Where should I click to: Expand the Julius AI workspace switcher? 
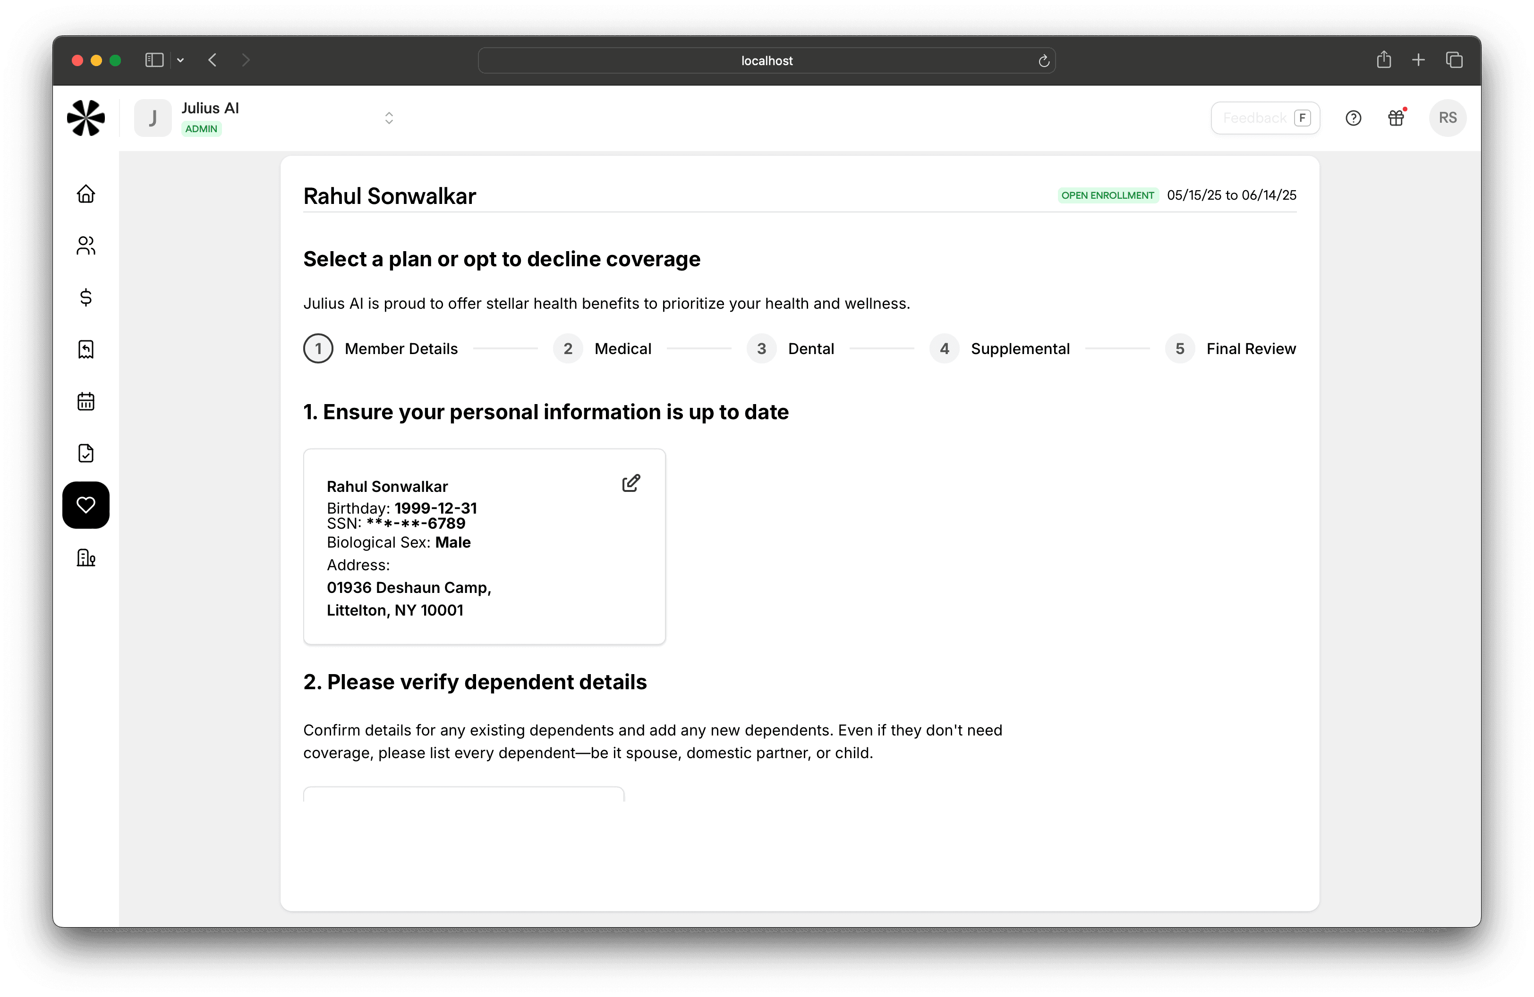click(389, 118)
